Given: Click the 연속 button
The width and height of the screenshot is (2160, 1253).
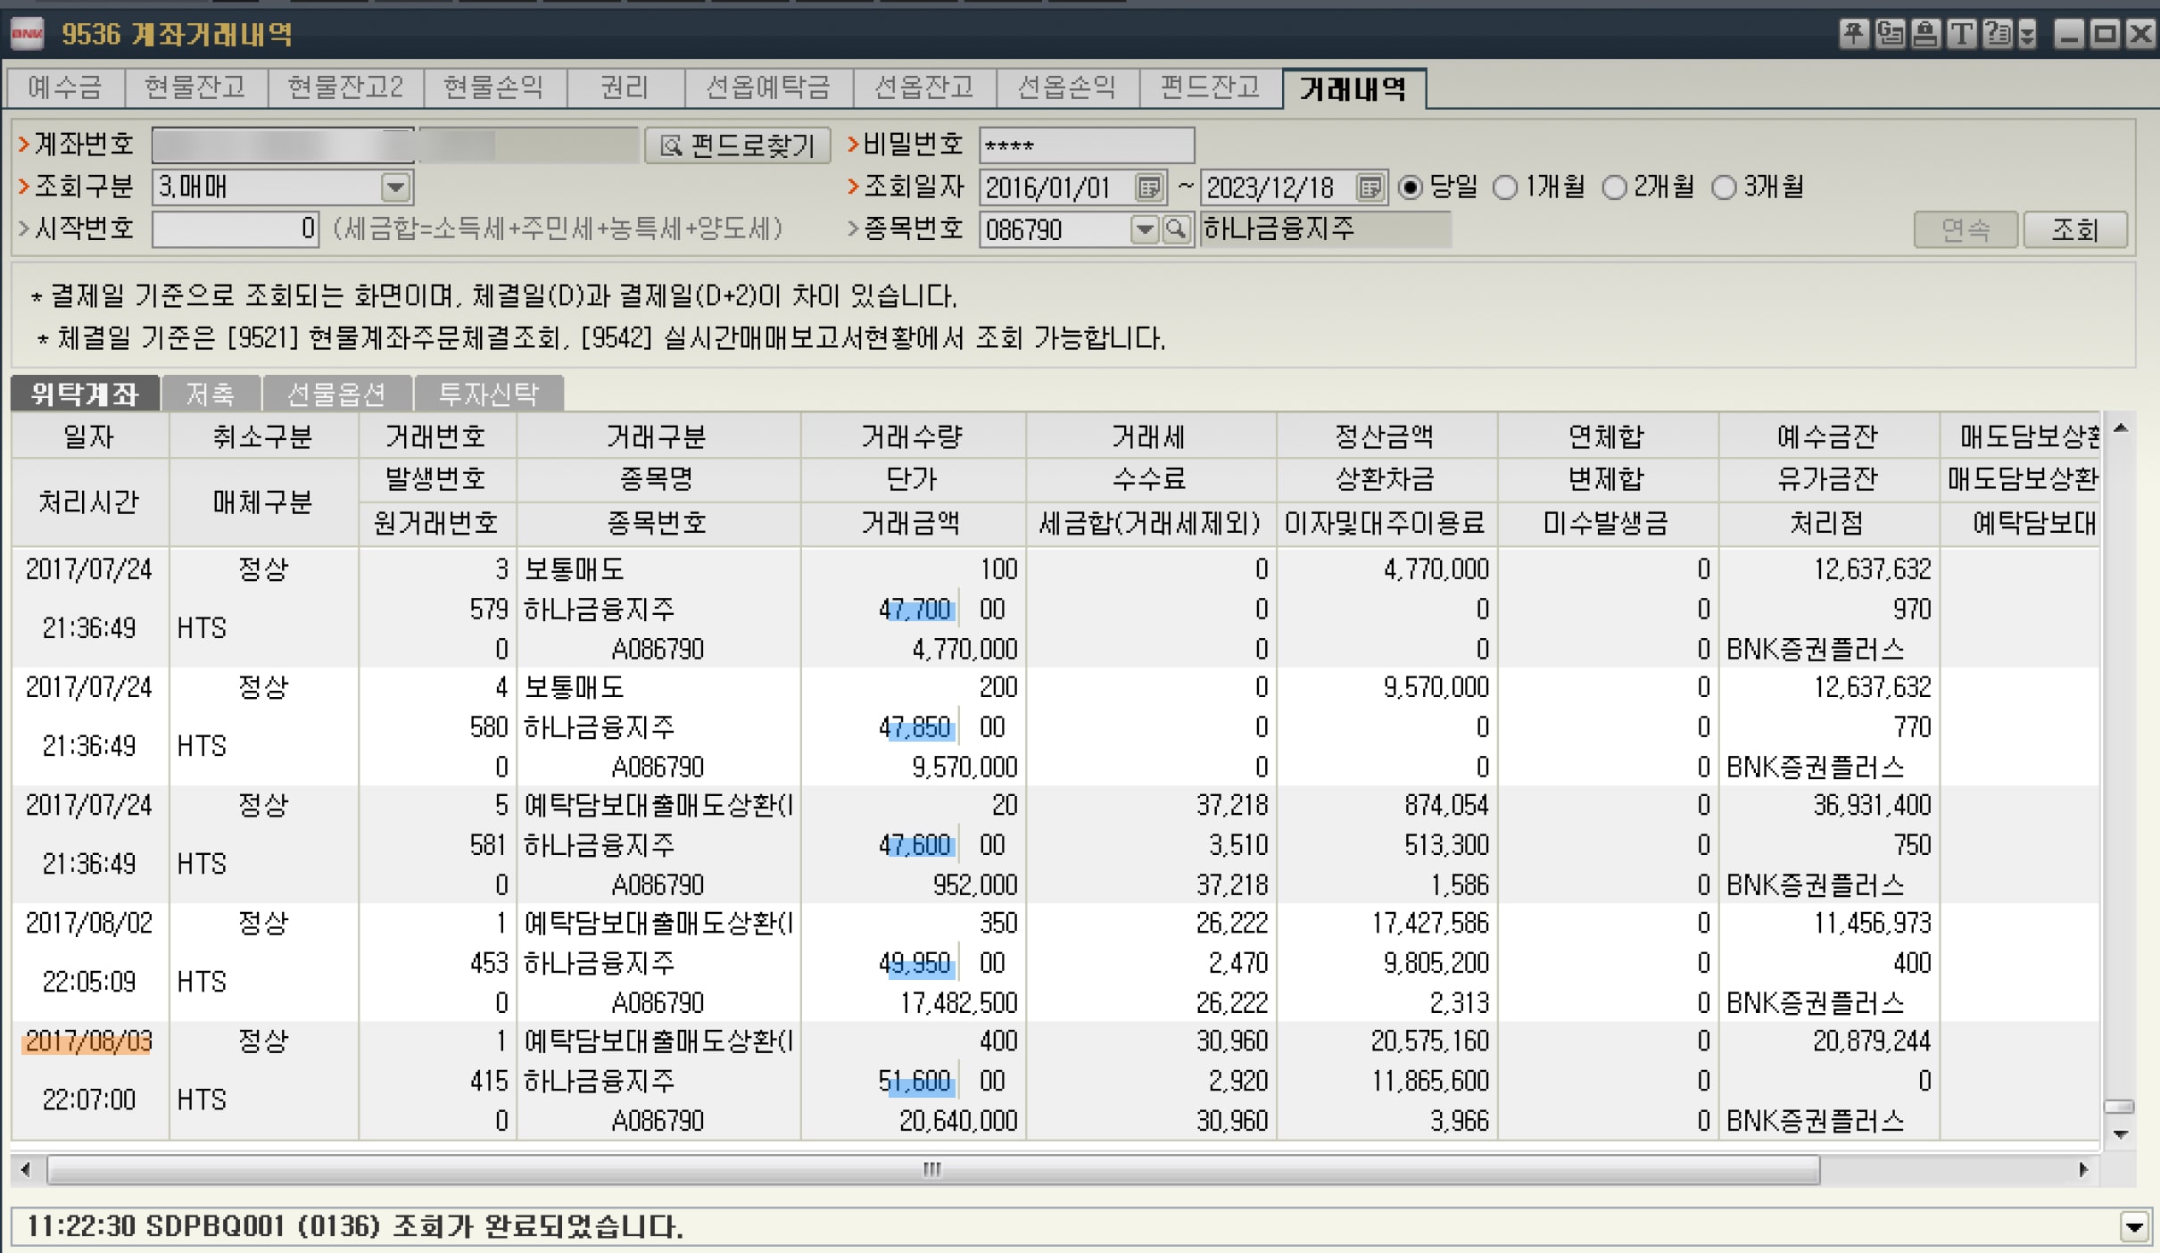Looking at the screenshot, I should (x=1966, y=230).
